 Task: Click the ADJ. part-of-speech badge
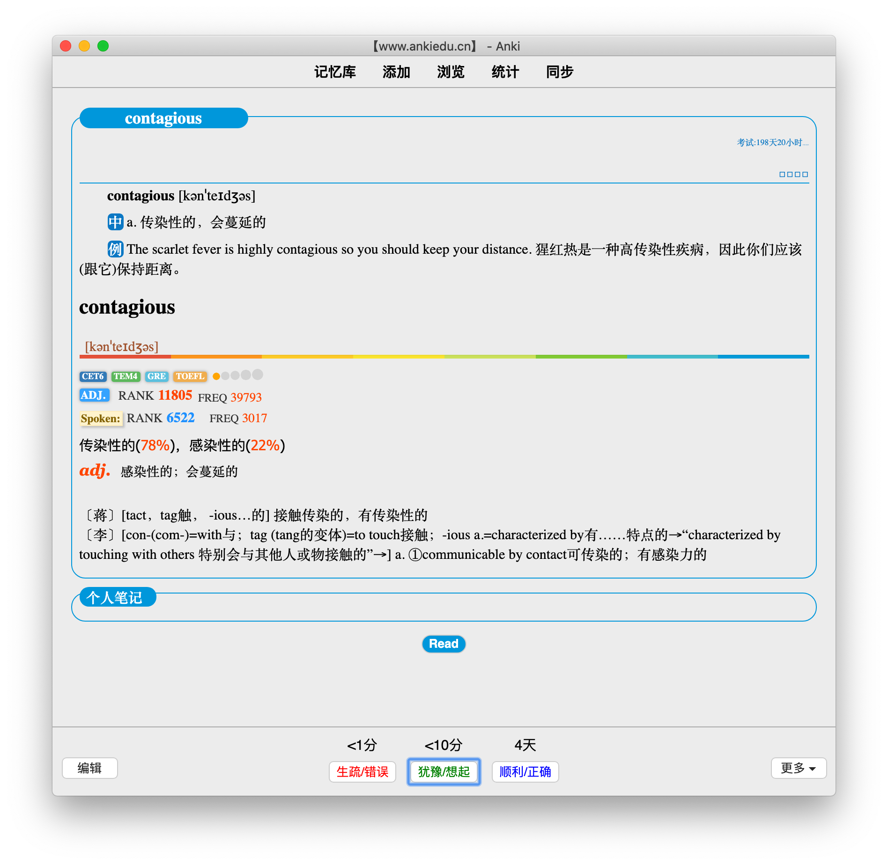(94, 395)
